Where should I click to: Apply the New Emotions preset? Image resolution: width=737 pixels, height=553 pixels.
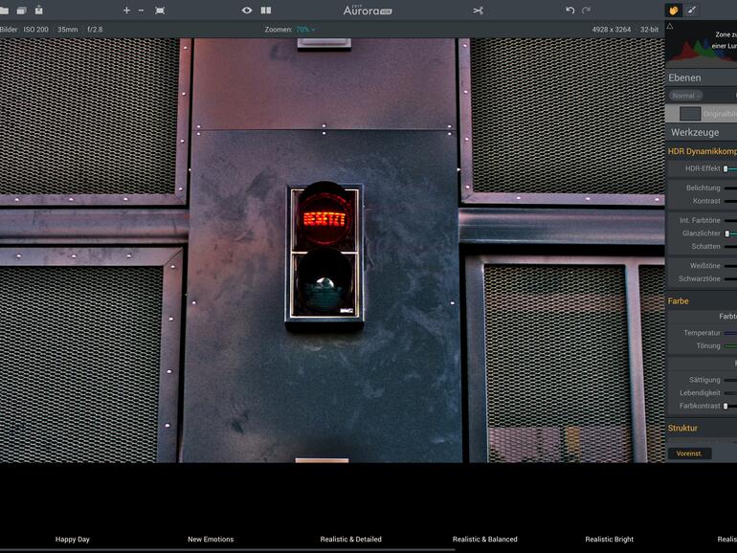(211, 540)
